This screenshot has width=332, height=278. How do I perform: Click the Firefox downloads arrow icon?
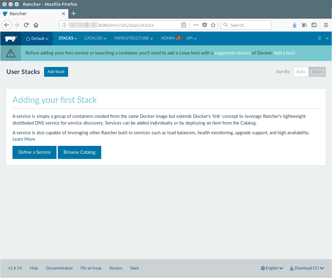point(294,25)
